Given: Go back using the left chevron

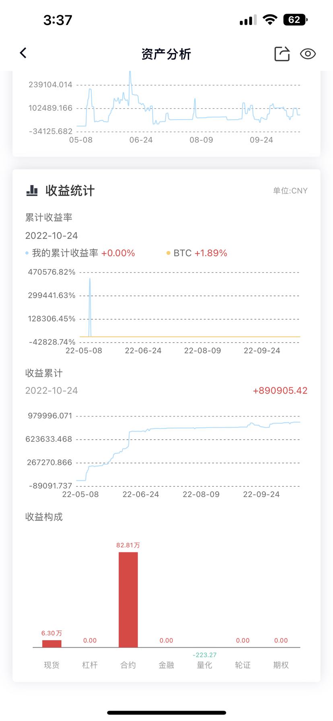Looking at the screenshot, I should 23,53.
